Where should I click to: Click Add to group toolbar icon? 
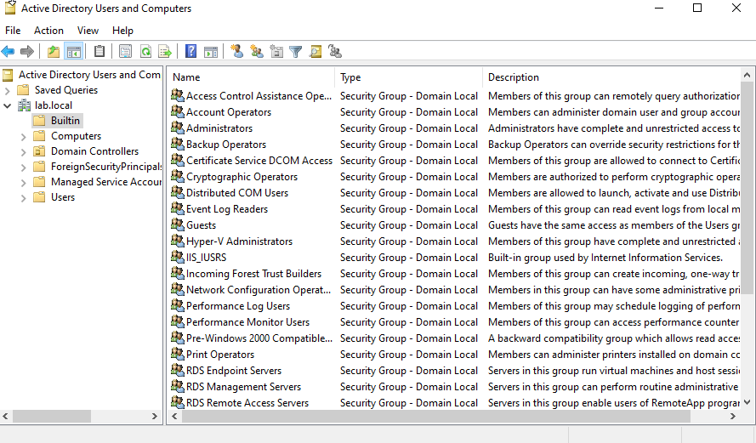(x=334, y=51)
